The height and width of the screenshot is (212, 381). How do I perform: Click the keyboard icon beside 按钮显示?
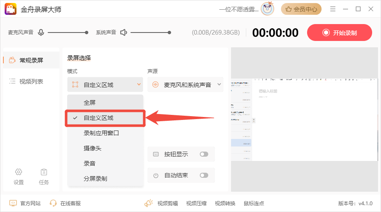point(156,154)
